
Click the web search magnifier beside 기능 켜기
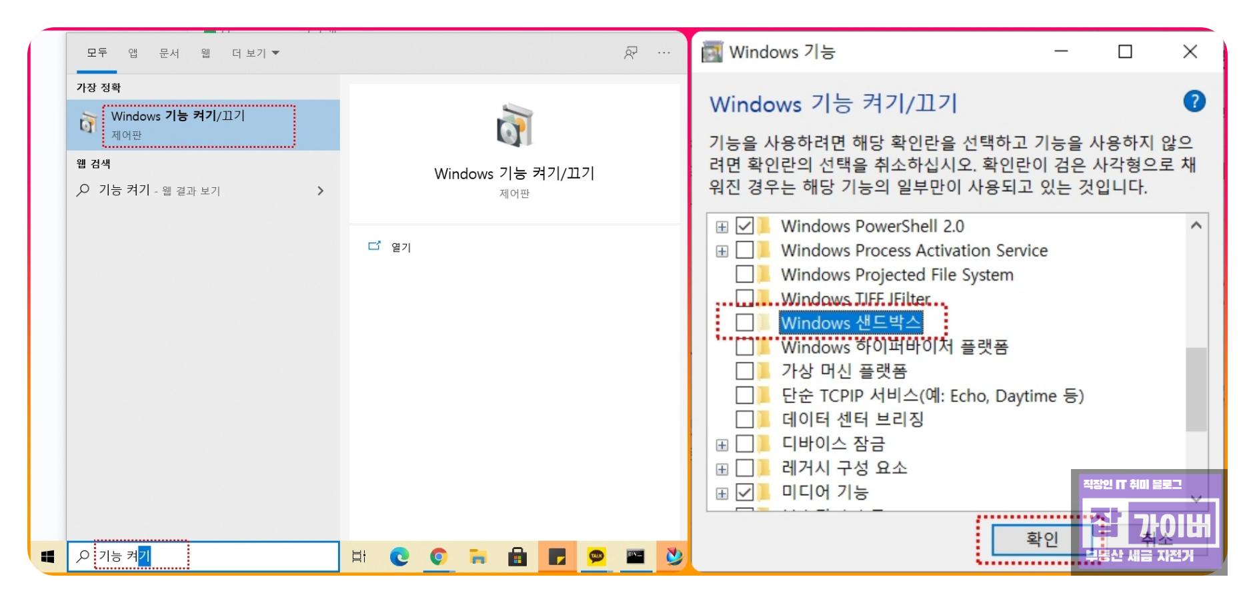pyautogui.click(x=83, y=191)
